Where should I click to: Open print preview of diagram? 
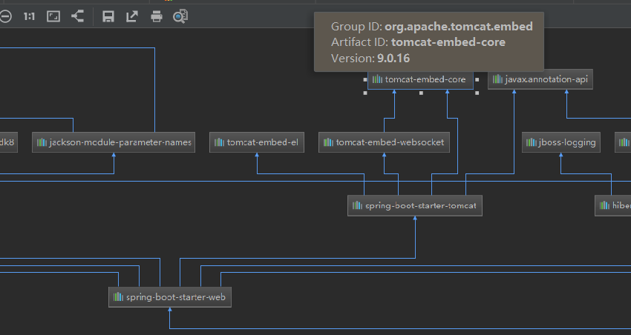(x=180, y=16)
